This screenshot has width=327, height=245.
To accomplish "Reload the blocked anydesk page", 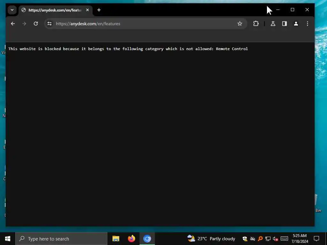I will point(36,24).
